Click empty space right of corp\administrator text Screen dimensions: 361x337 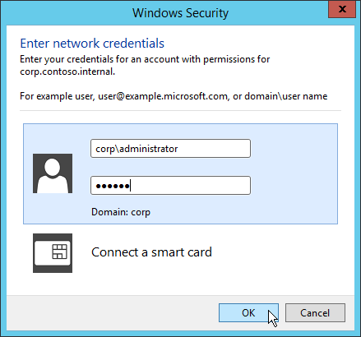point(214,149)
